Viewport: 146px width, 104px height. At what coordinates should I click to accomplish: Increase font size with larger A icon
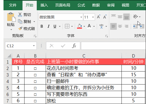(x=99, y=17)
